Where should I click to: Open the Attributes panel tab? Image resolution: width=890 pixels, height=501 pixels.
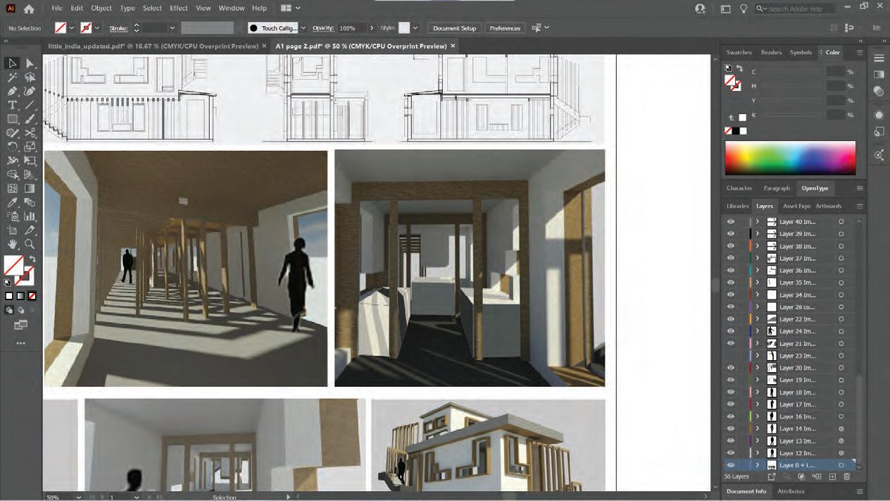click(x=791, y=491)
